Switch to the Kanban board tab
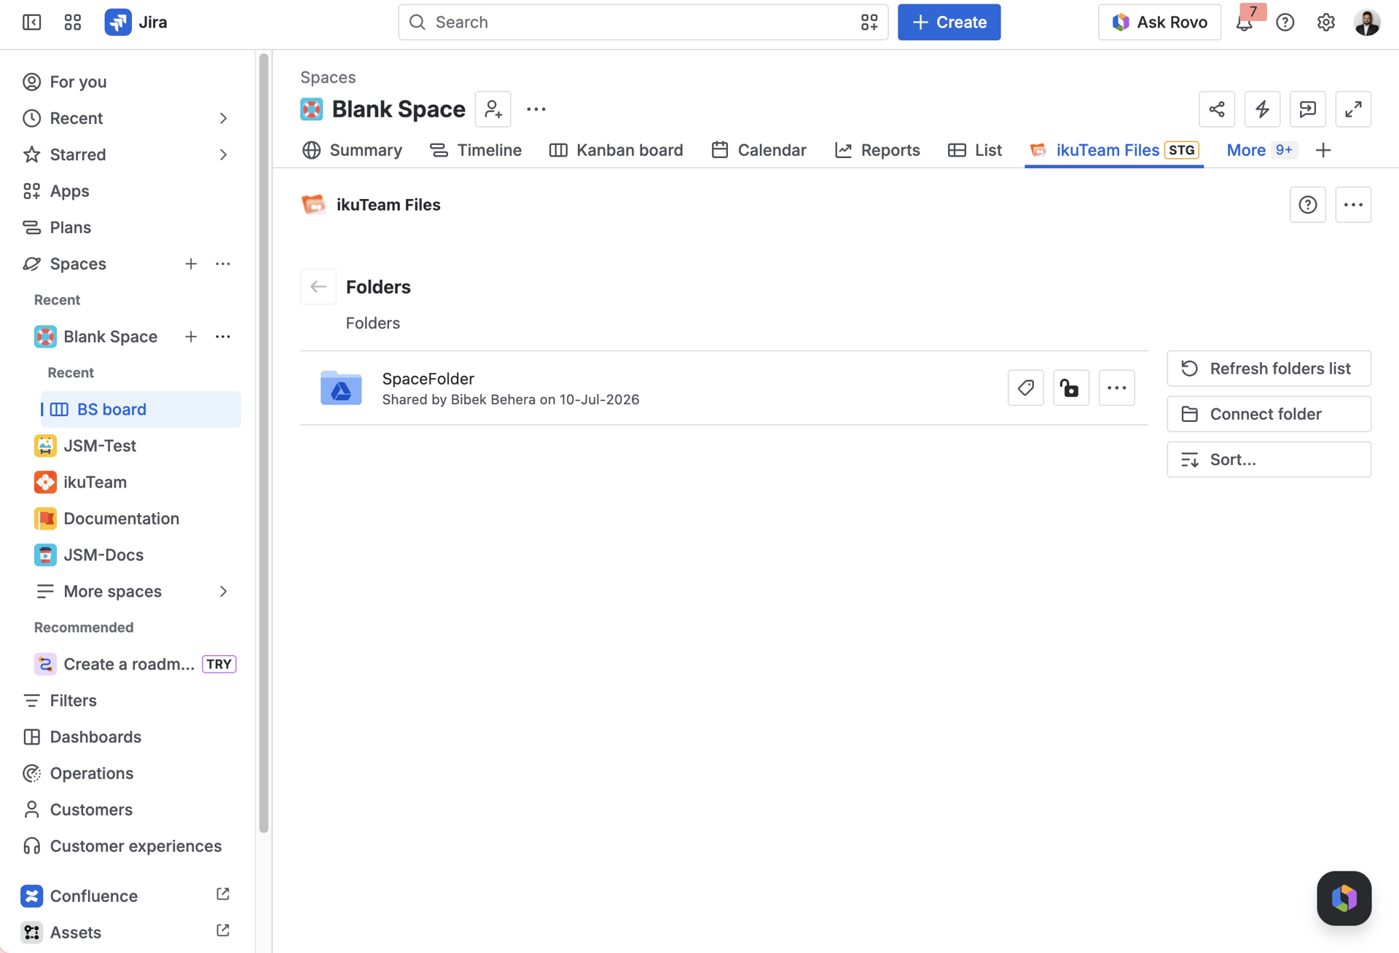1399x953 pixels. [616, 150]
